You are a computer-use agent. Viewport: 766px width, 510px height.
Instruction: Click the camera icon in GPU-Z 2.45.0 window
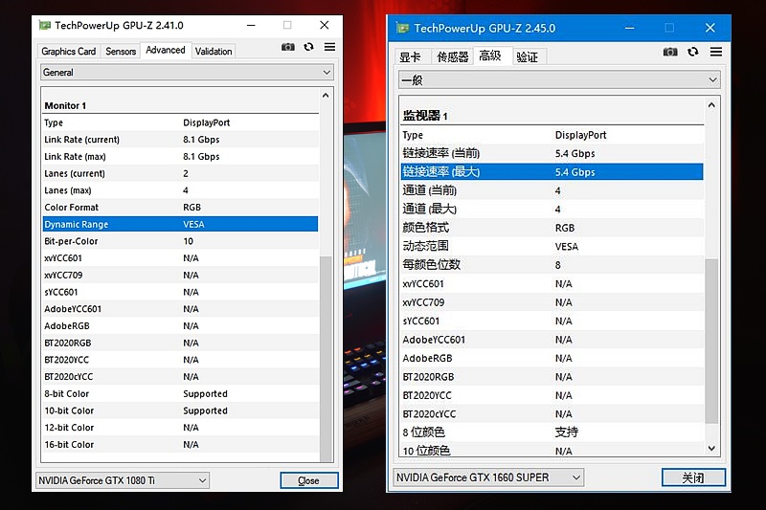670,52
